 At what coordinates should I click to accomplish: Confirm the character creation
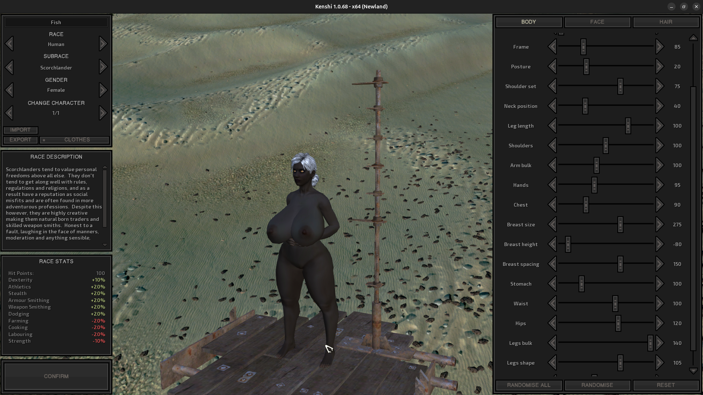[56, 376]
